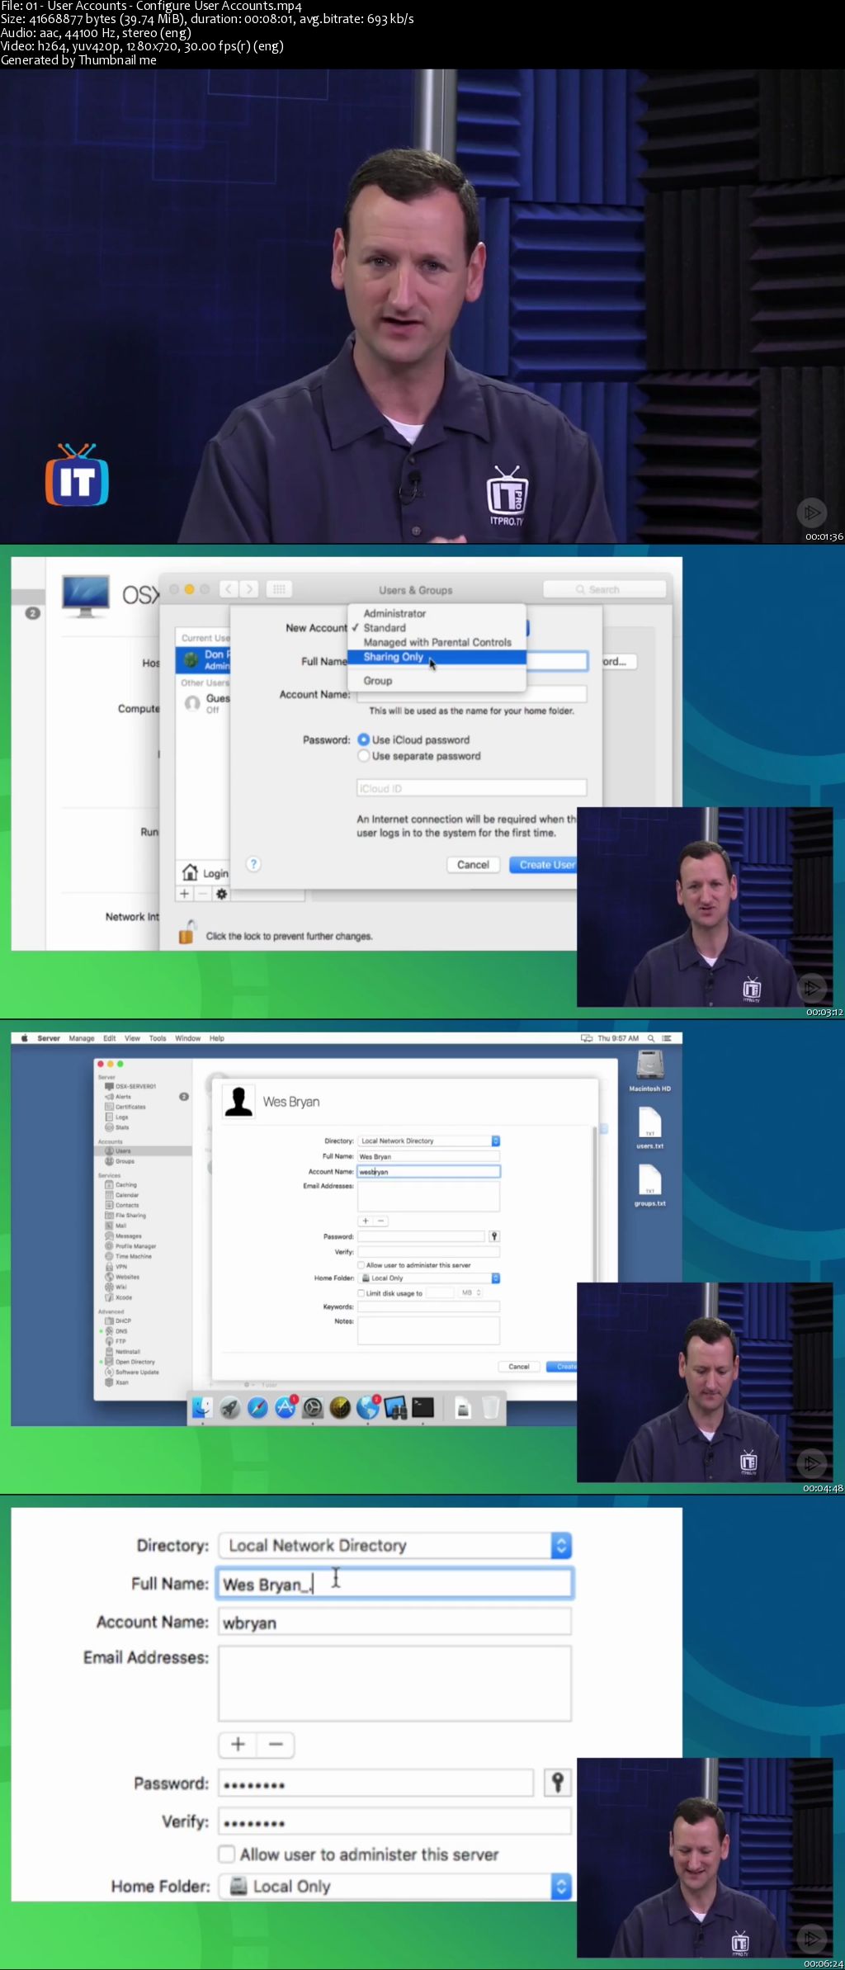The height and width of the screenshot is (1970, 845).
Task: Open the Manage menu in the menu bar
Action: (x=81, y=1038)
